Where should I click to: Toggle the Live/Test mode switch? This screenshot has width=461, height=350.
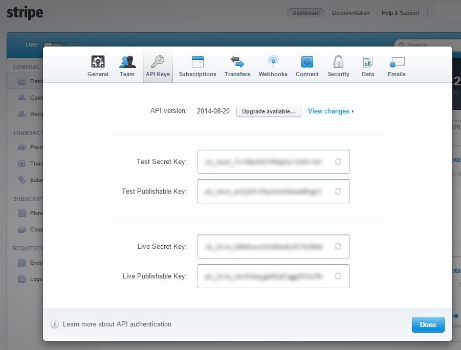pyautogui.click(x=53, y=44)
